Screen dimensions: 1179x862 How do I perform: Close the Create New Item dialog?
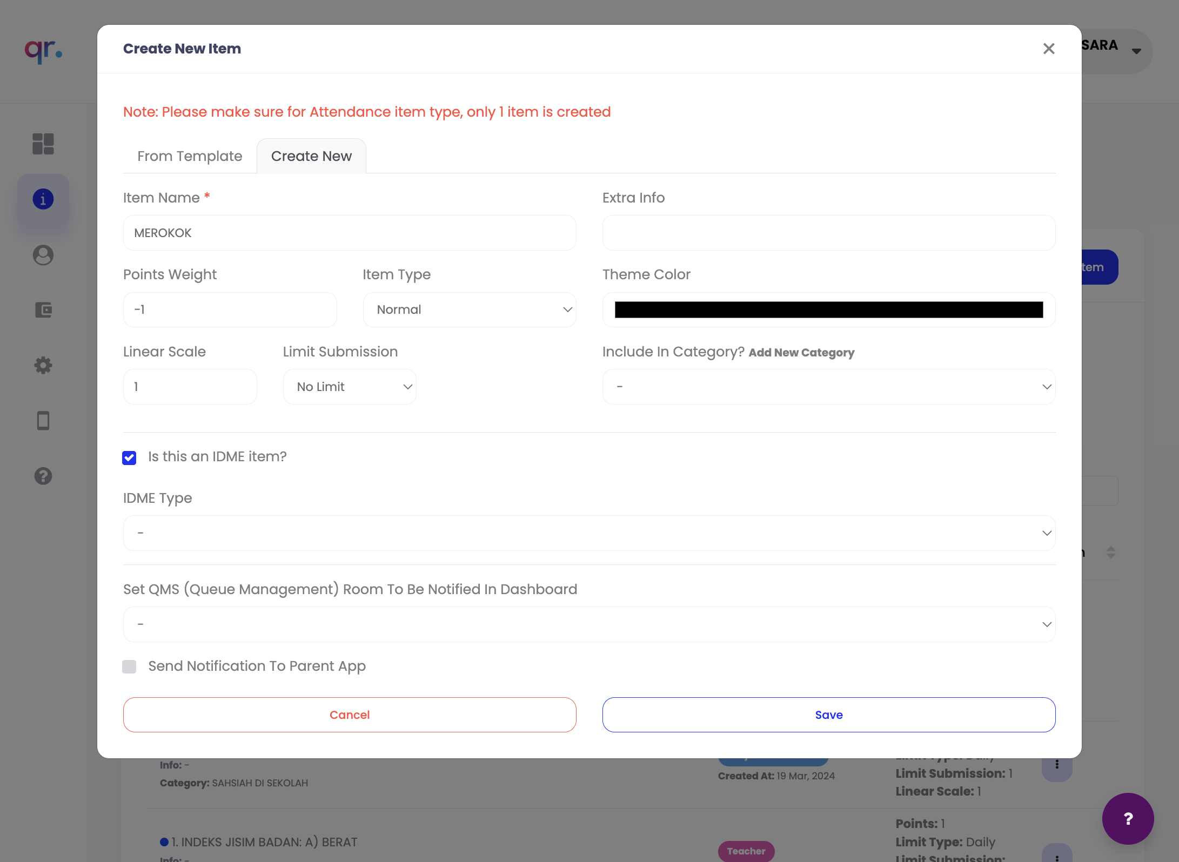coord(1048,49)
